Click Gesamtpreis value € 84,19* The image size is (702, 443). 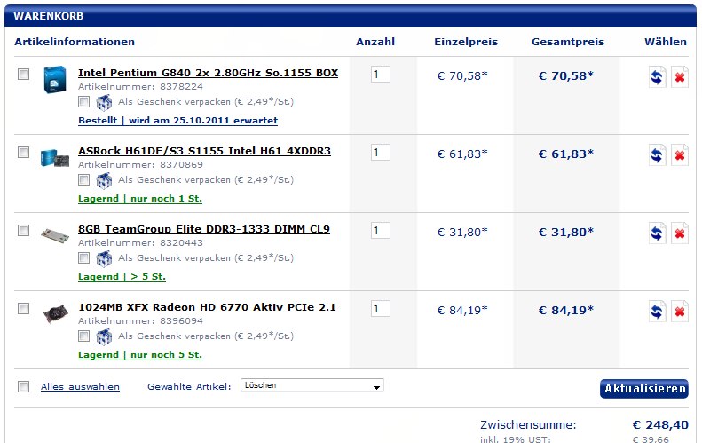[x=566, y=310]
